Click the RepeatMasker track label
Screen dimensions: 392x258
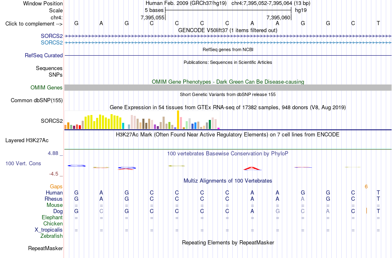click(45, 248)
